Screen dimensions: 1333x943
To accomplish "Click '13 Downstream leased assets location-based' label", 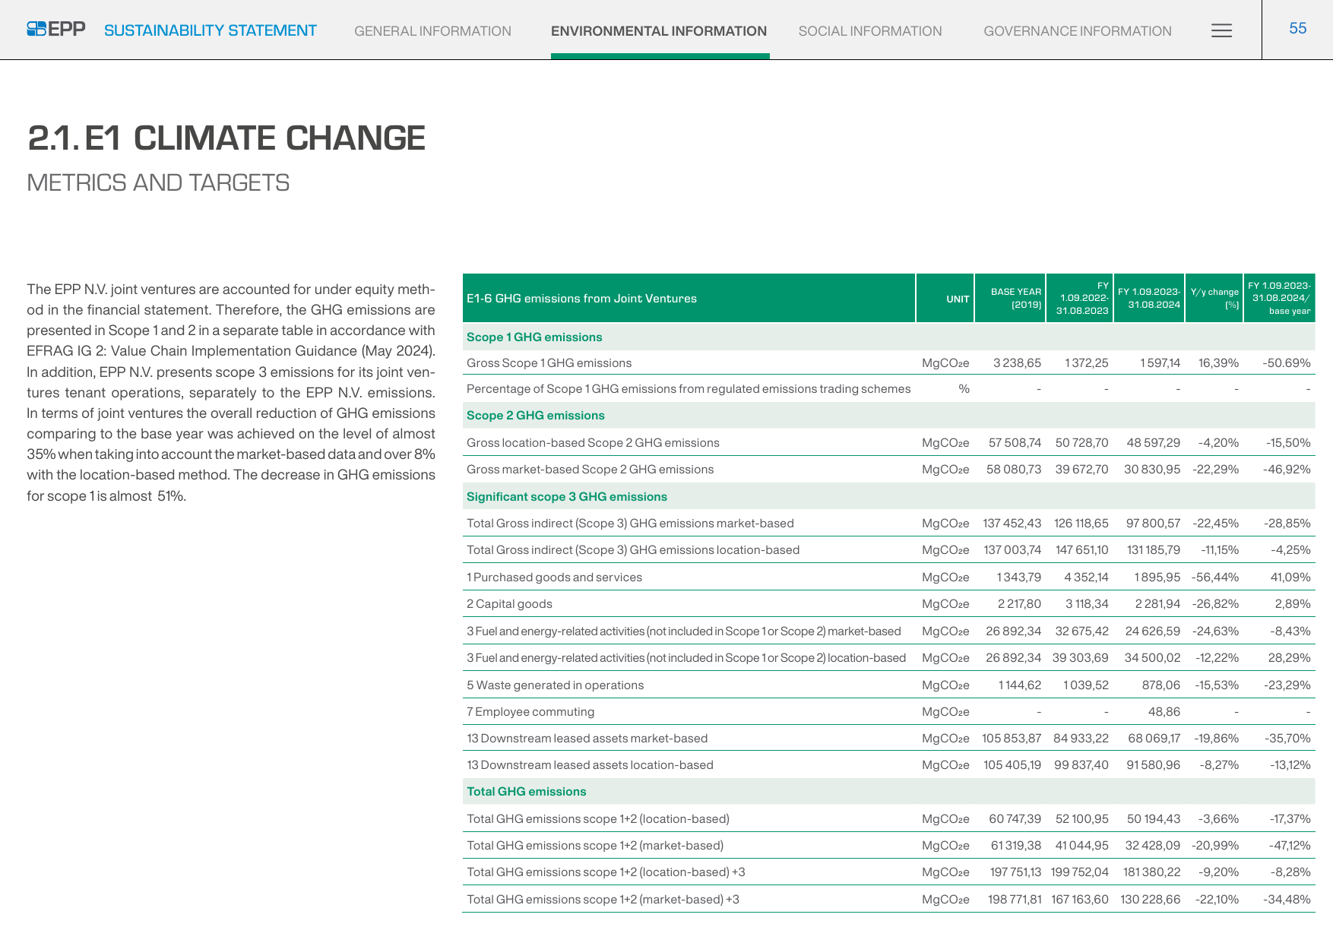I will [x=590, y=765].
